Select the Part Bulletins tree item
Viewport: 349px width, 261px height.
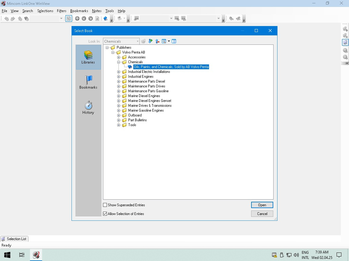point(137,120)
